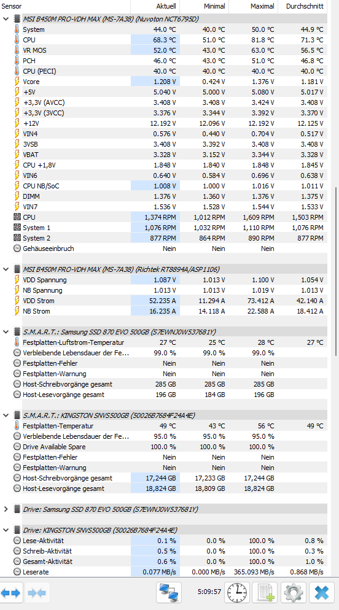The height and width of the screenshot is (610, 339).
Task: Click the Aktuell column header
Action: (155, 6)
